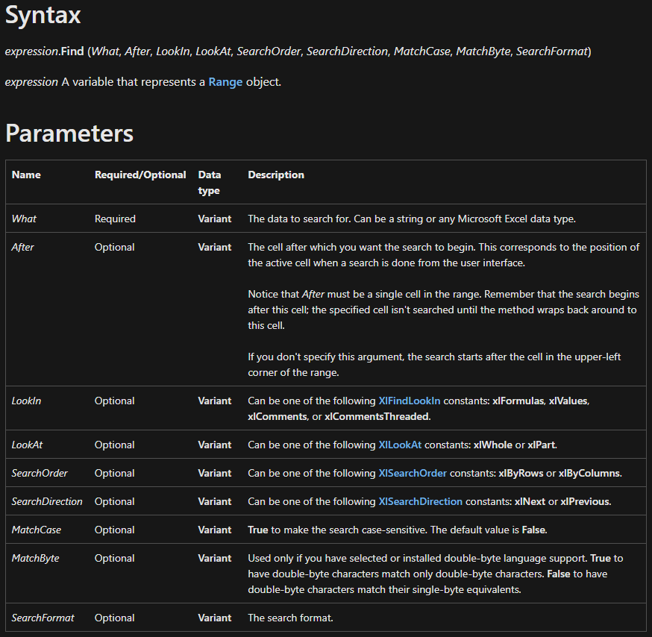Click the Description column header
Screen dimensions: 652x637
coord(276,175)
